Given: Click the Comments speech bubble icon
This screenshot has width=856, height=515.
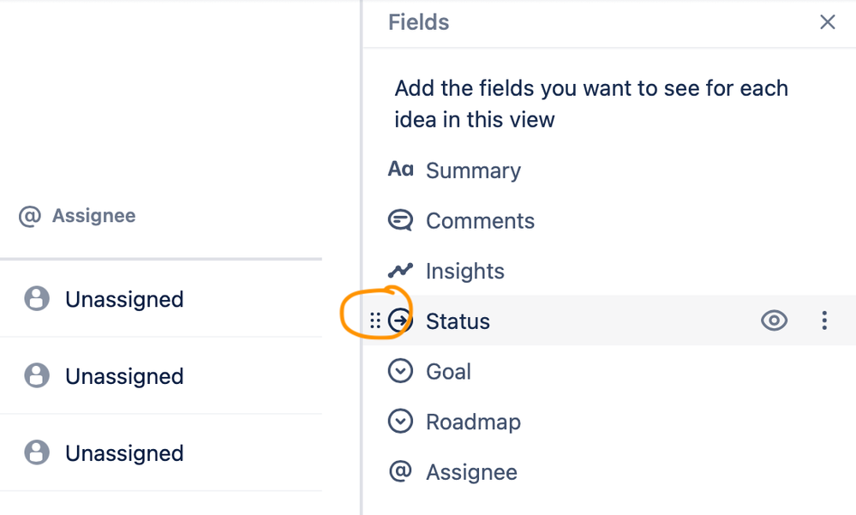Looking at the screenshot, I should coord(400,220).
